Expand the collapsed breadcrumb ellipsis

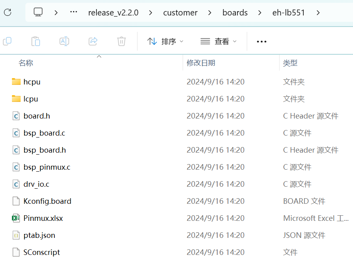(x=73, y=12)
